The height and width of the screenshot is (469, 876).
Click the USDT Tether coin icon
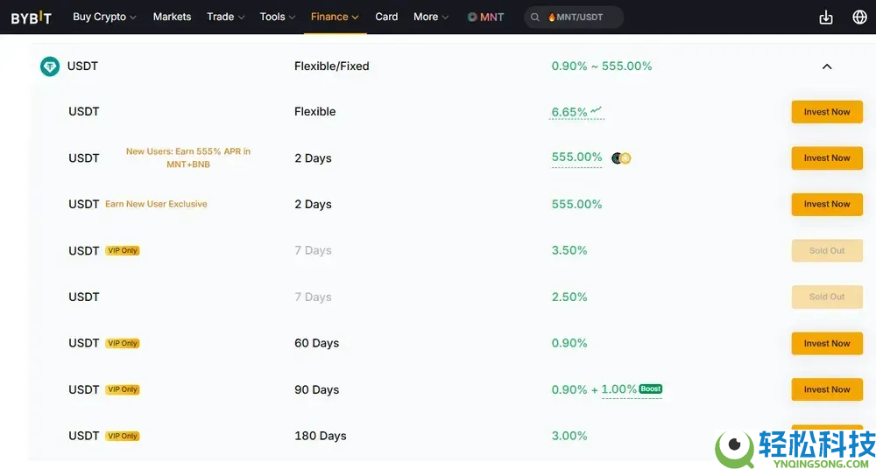(x=50, y=66)
